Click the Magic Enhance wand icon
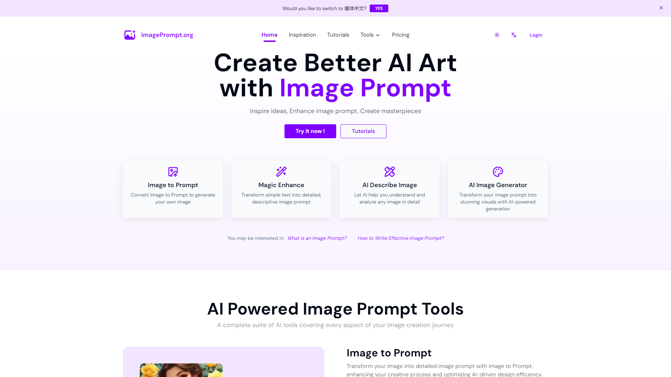Image resolution: width=671 pixels, height=377 pixels. (281, 171)
